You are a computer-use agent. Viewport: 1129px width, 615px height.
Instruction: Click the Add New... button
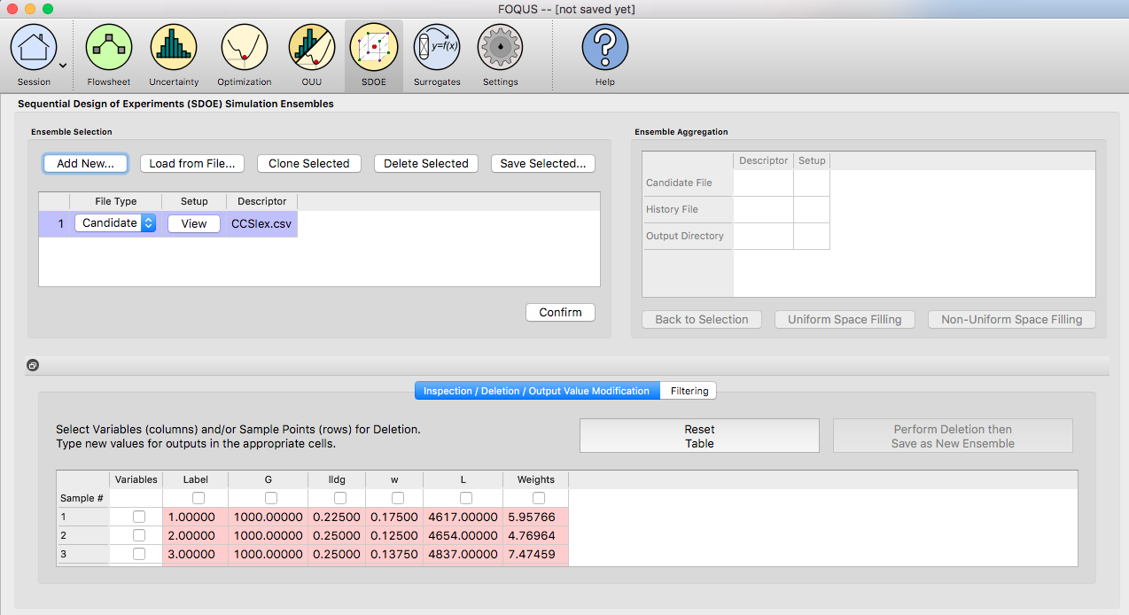pos(85,163)
